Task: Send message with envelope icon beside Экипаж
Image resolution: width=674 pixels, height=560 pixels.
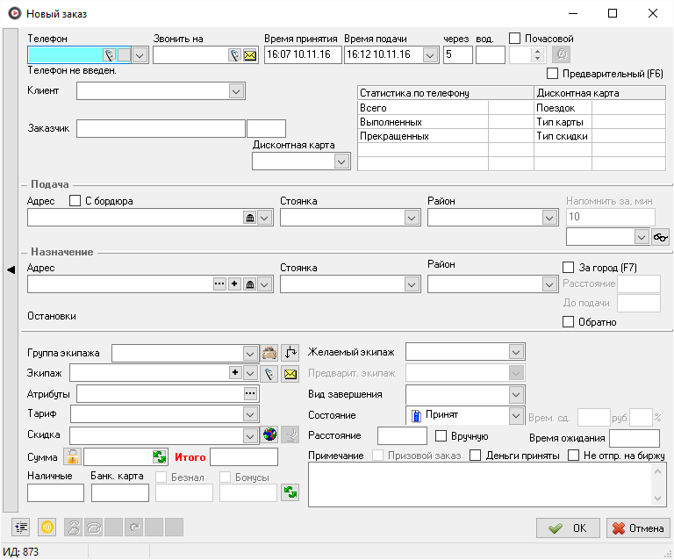Action: click(x=290, y=374)
